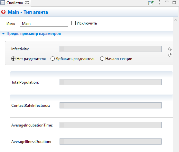Image resolution: width=179 pixels, height=152 pixels.
Task: Maximize the properties panel
Action: tap(174, 2)
